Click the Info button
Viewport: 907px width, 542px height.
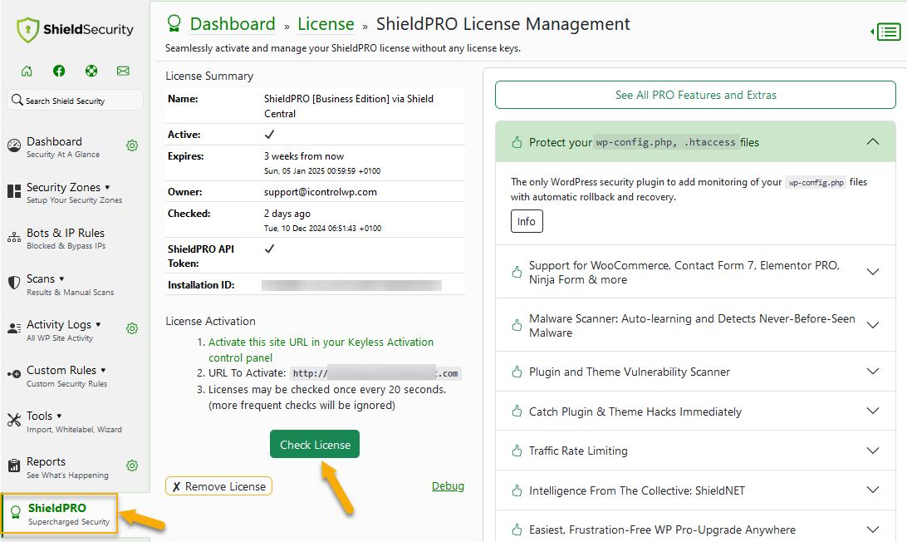[527, 221]
